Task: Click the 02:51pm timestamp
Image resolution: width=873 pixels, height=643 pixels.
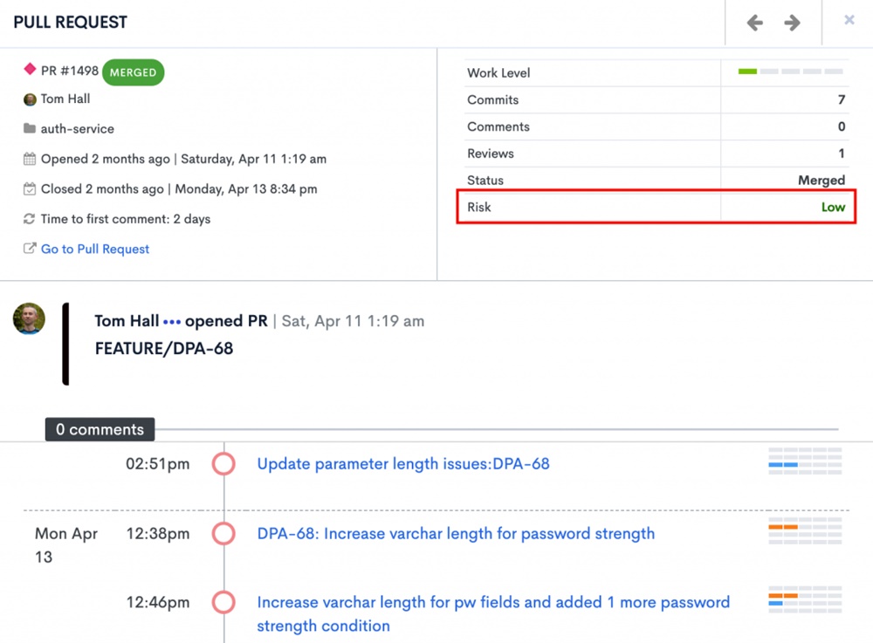Action: click(x=157, y=464)
